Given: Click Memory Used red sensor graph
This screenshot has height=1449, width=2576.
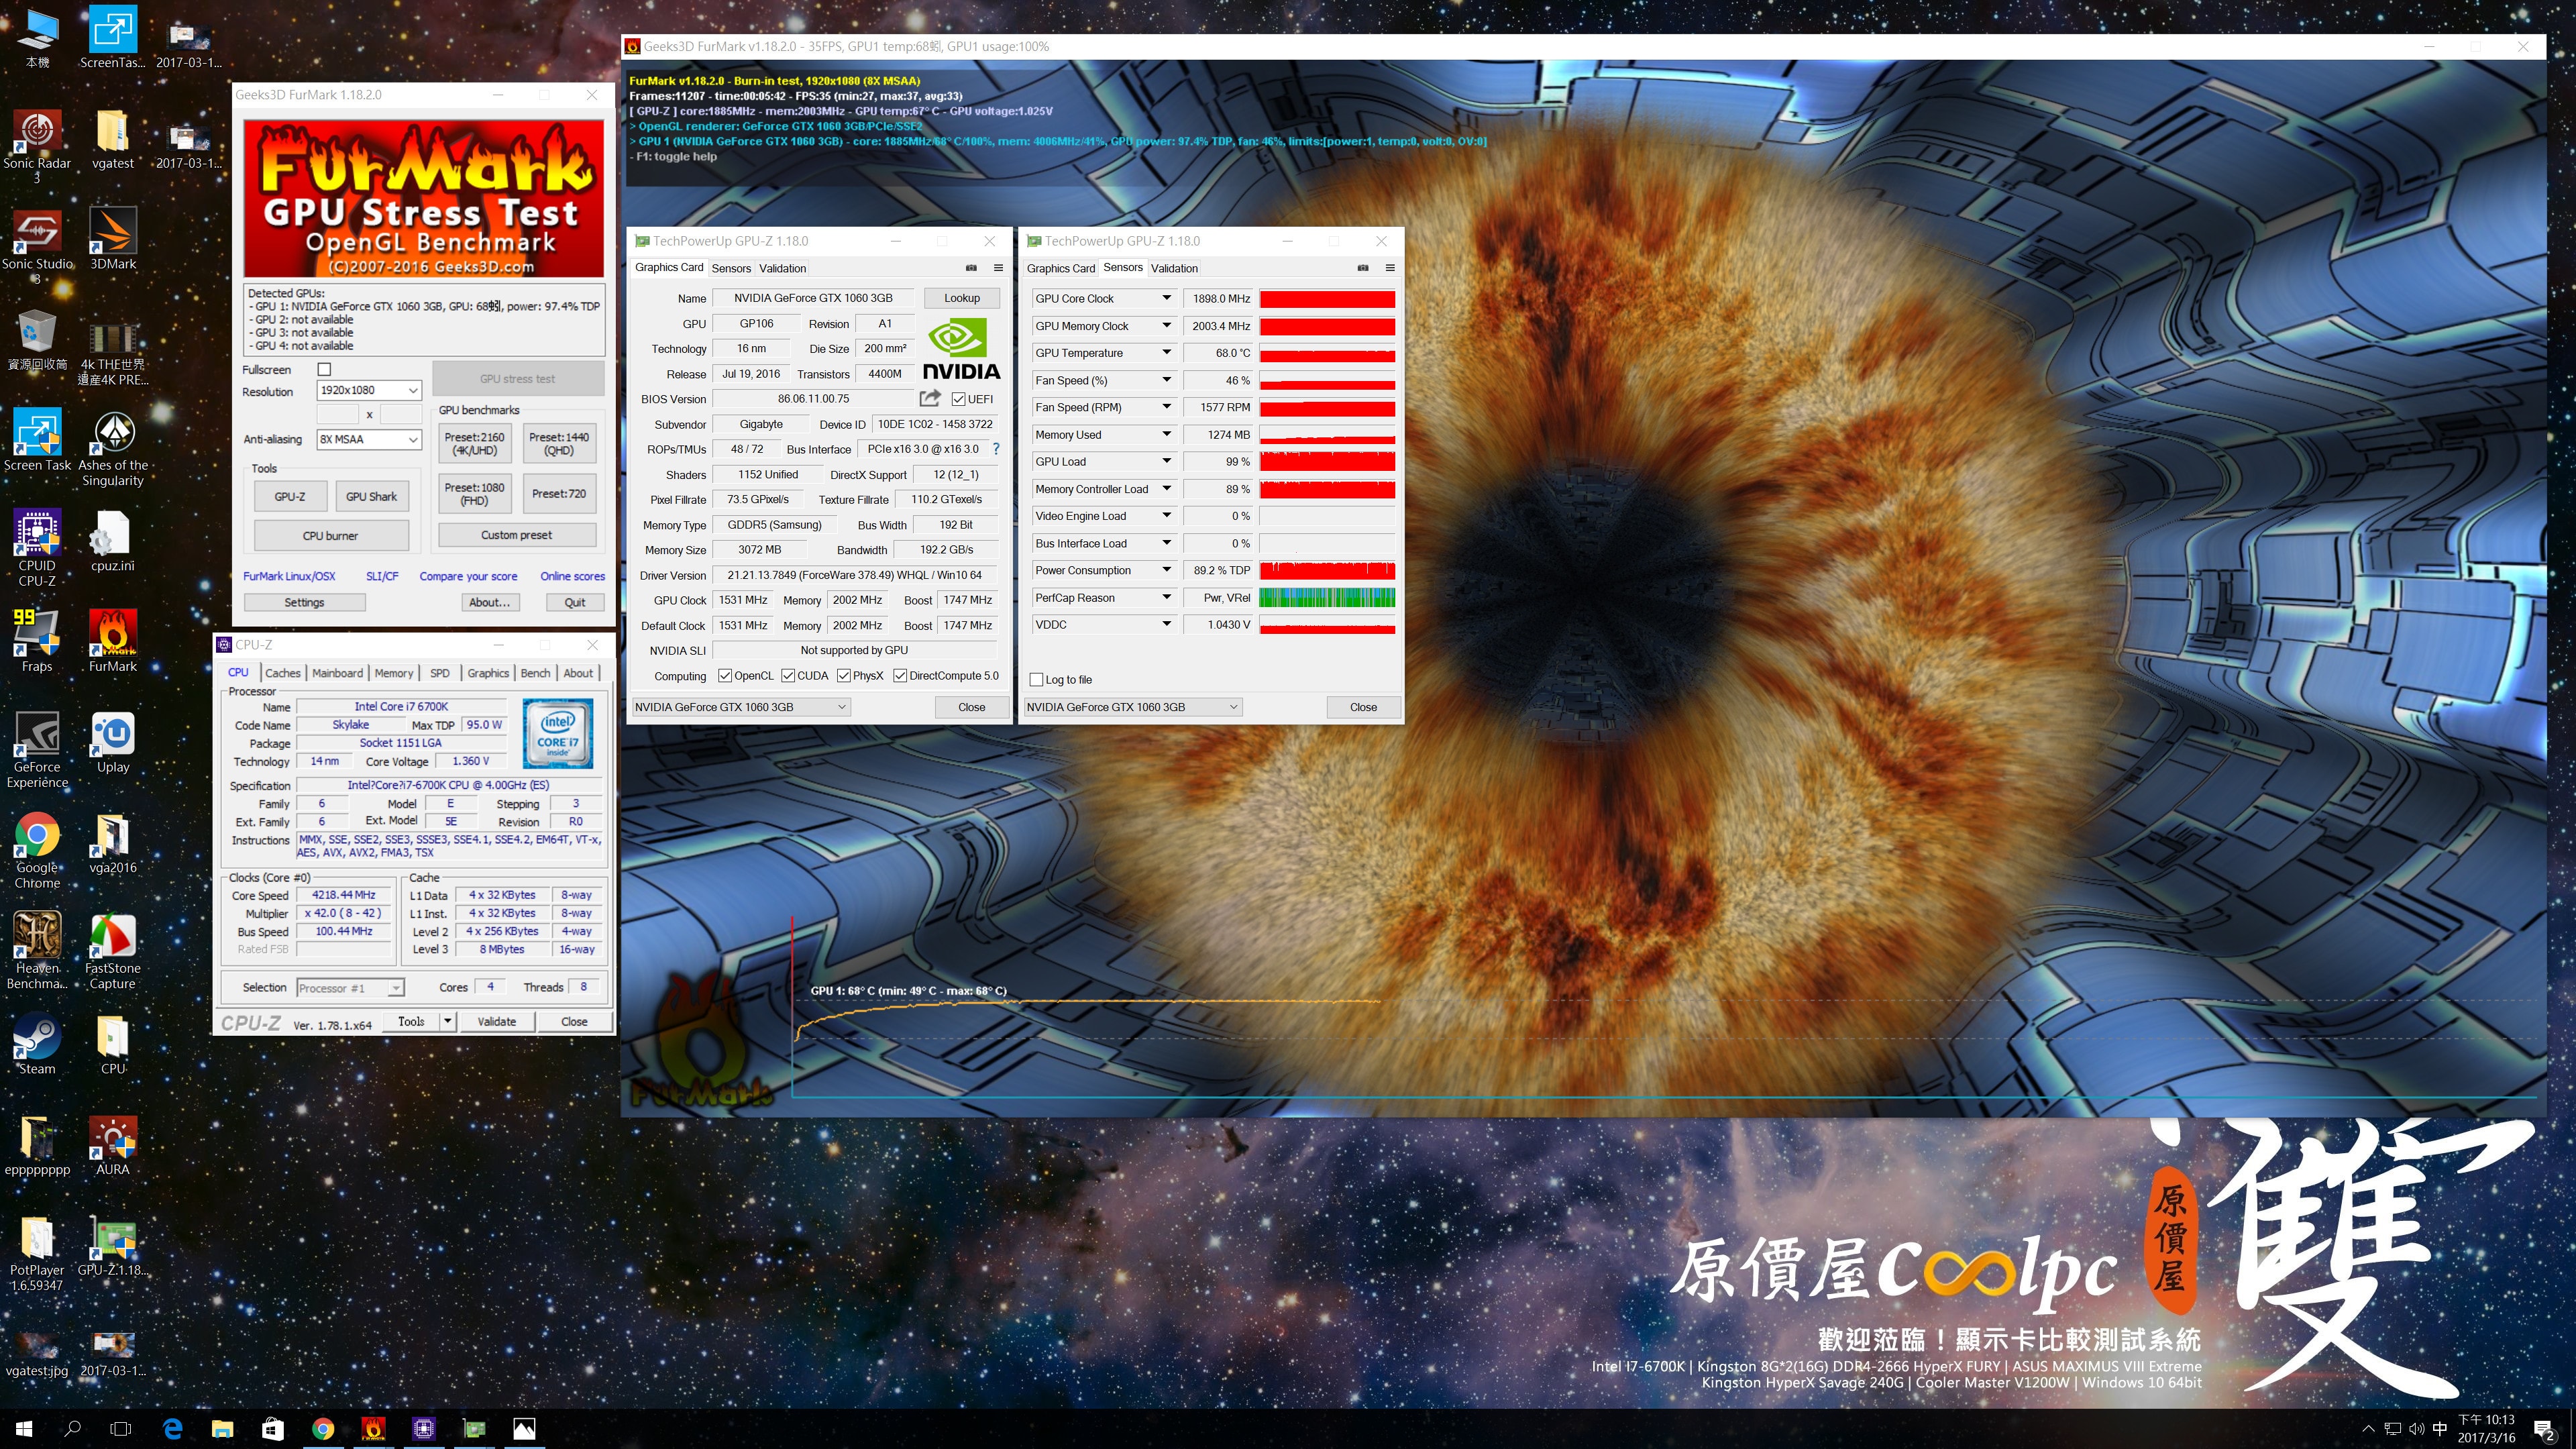Looking at the screenshot, I should click(x=1327, y=435).
